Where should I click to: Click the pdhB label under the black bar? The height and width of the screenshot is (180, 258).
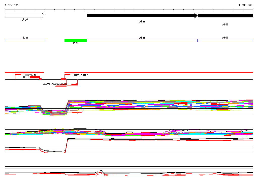tap(225, 24)
